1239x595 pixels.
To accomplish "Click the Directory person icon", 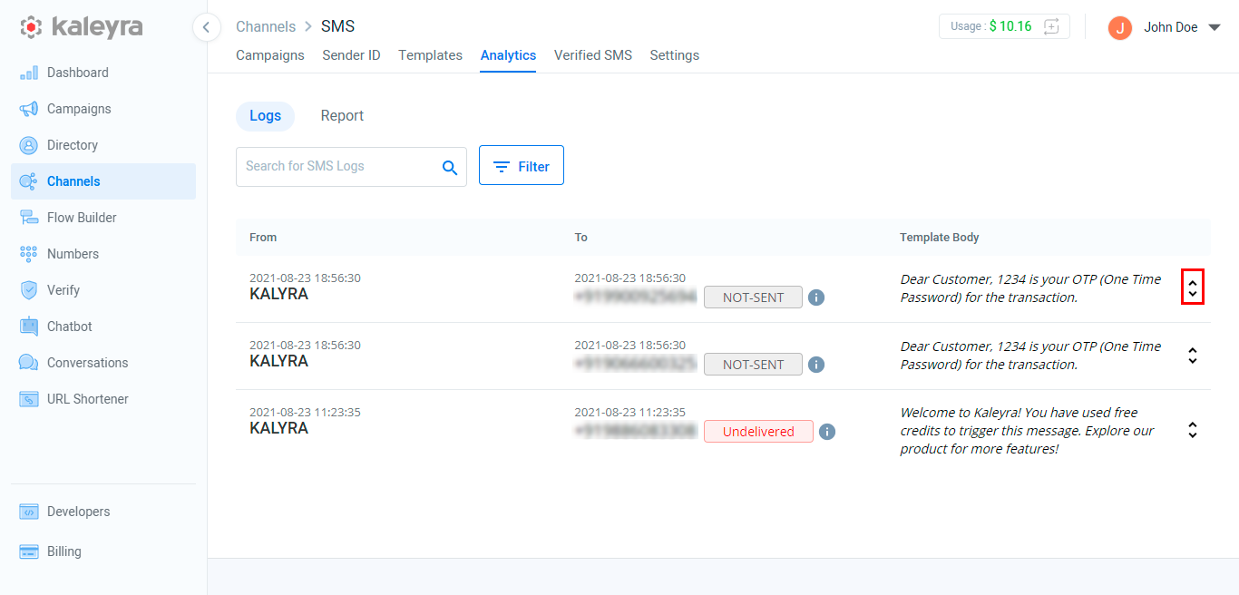I will (29, 145).
